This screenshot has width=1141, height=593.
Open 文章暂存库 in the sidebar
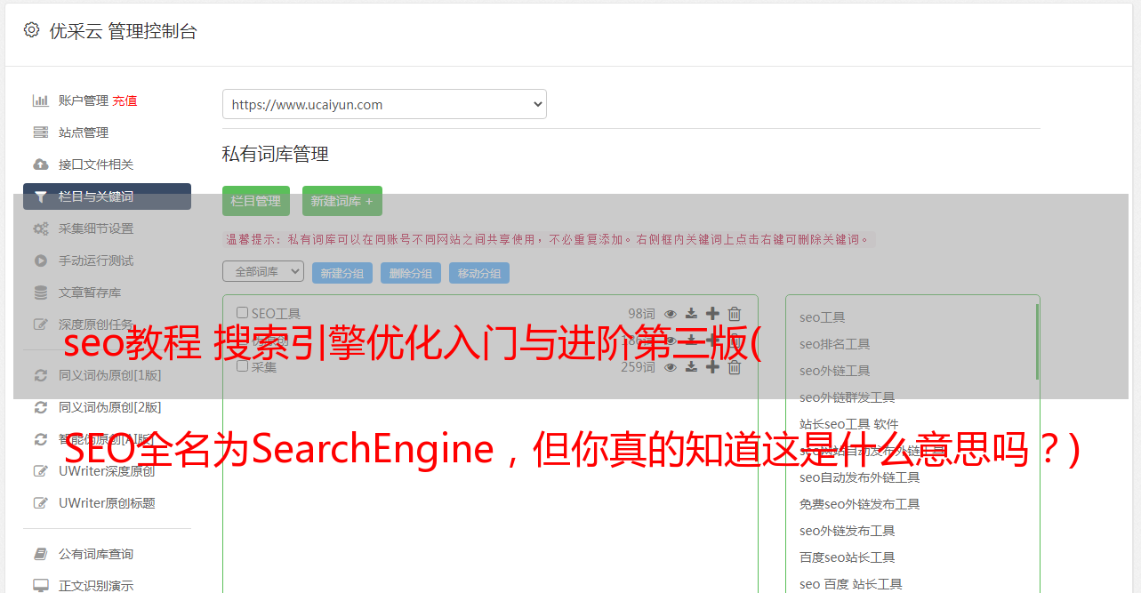click(90, 292)
